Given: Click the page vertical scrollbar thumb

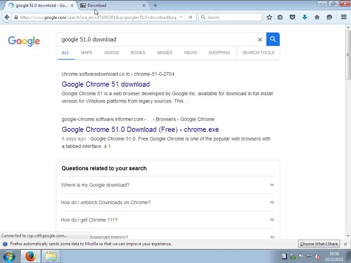Looking at the screenshot, I should [x=348, y=55].
